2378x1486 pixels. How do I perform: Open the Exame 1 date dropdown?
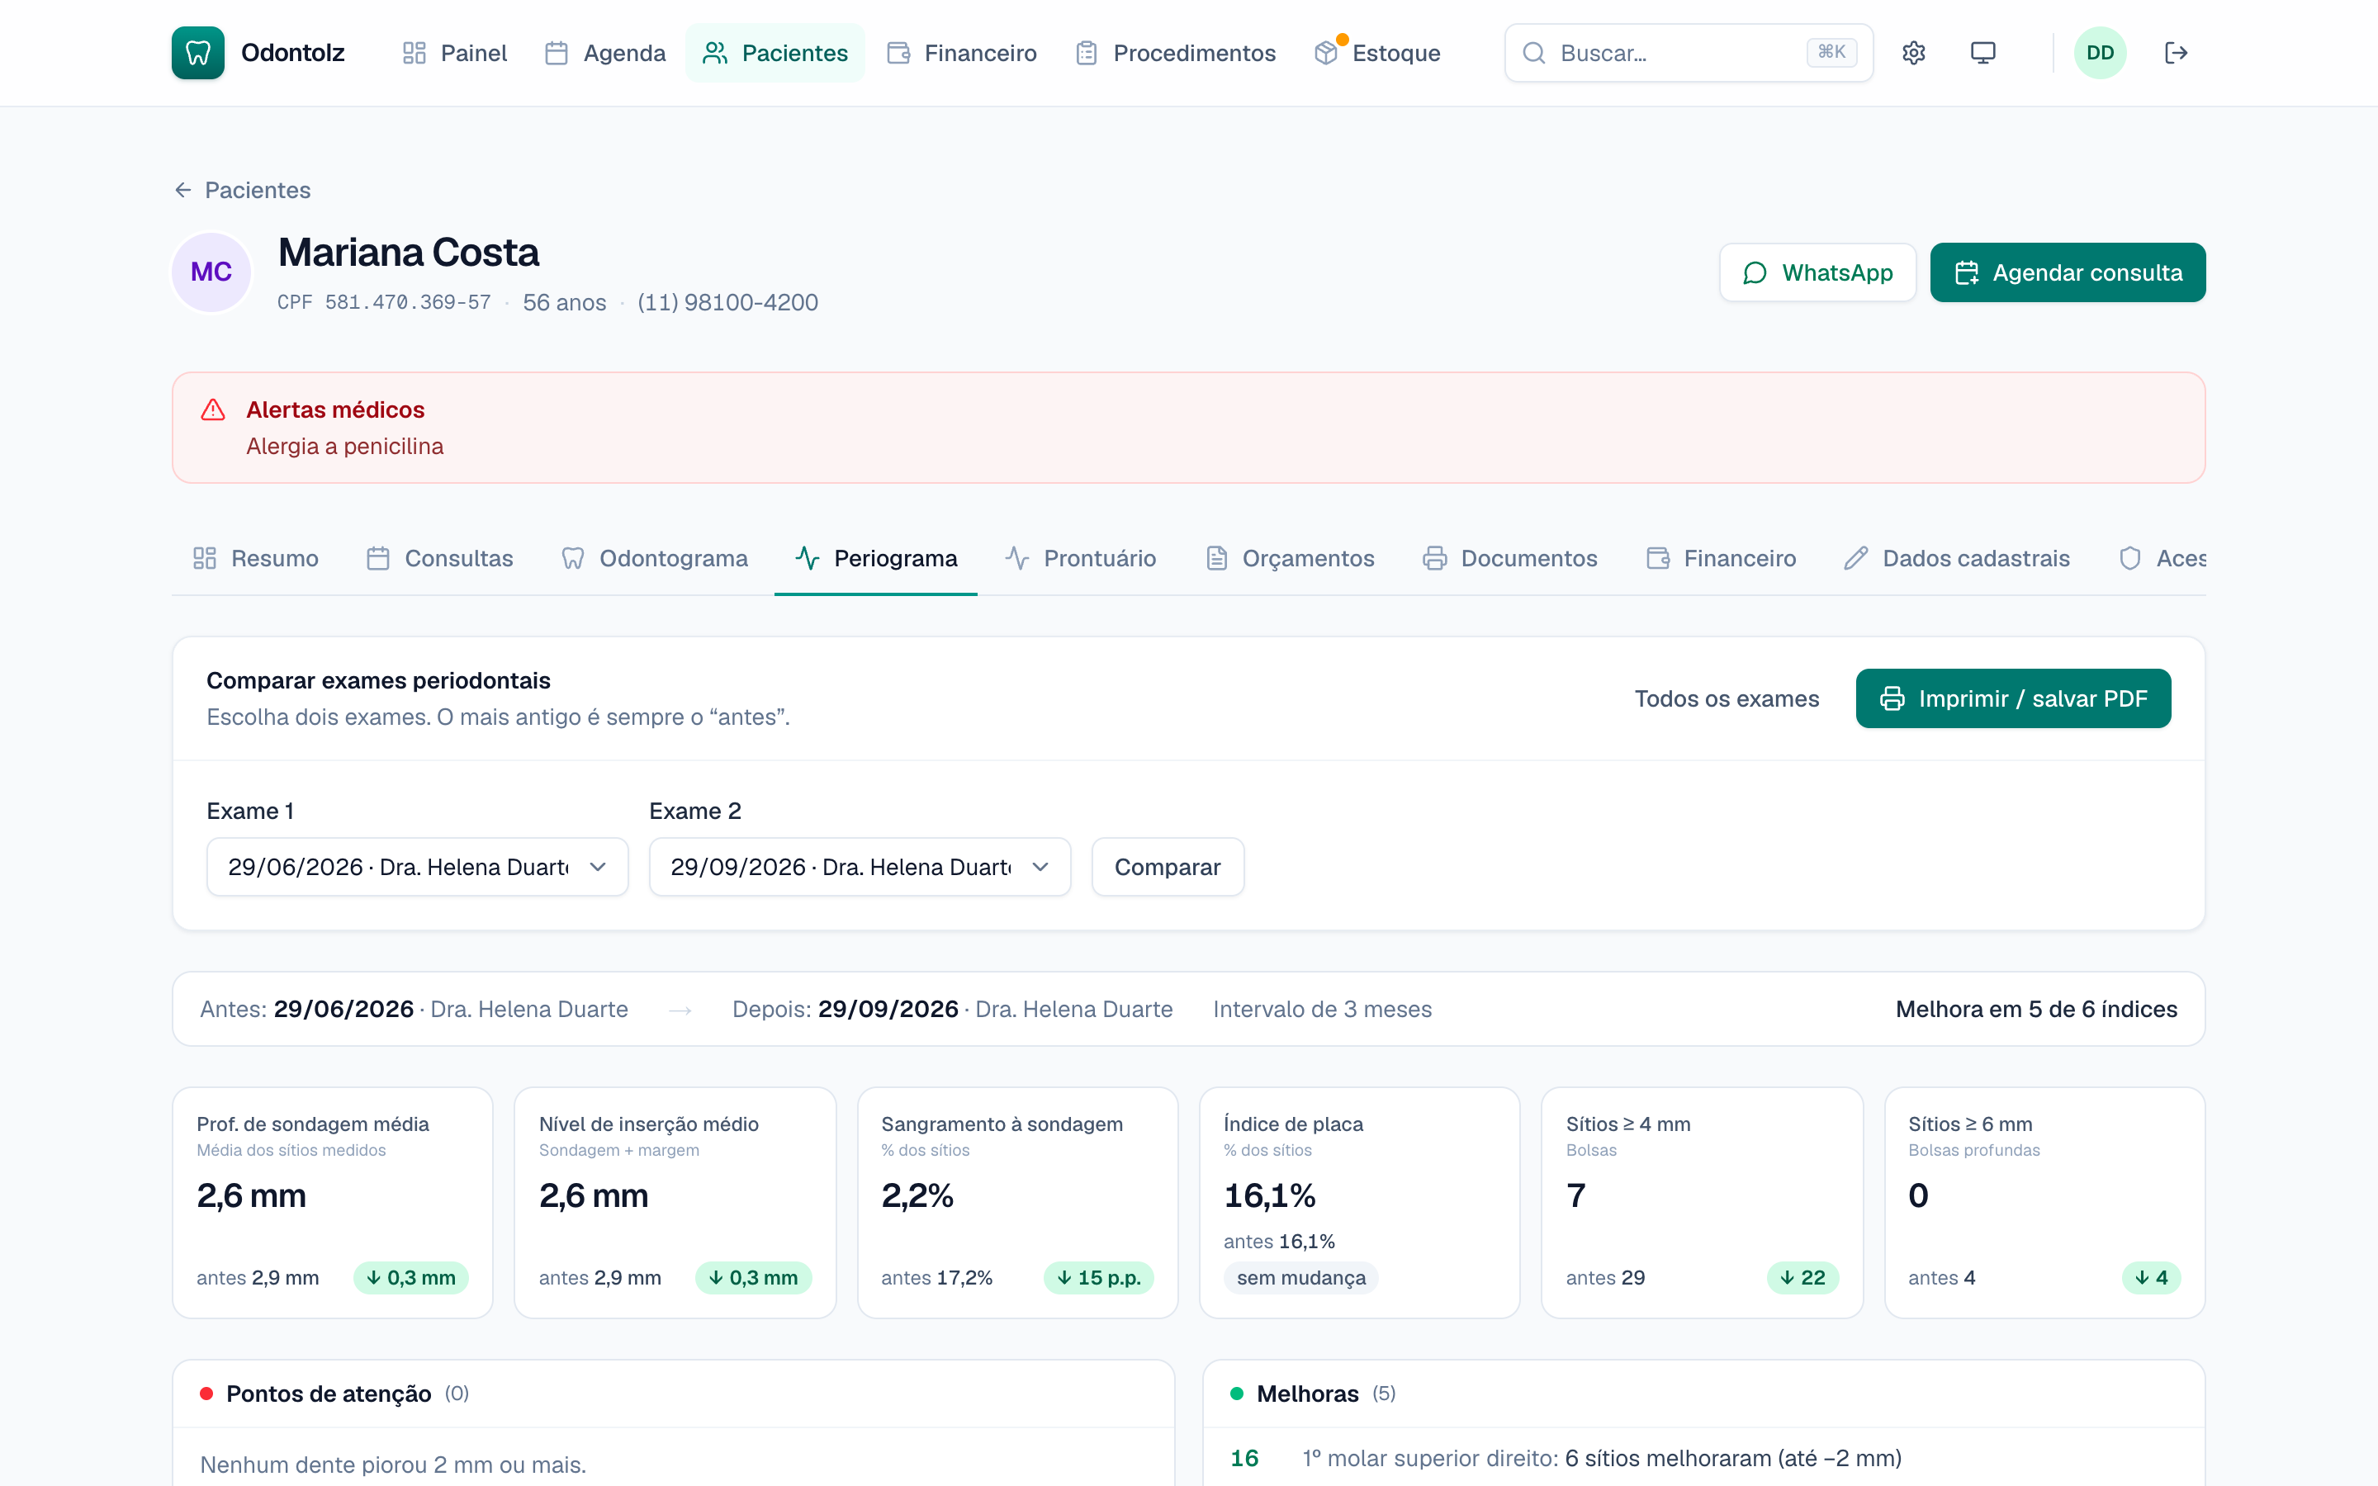point(417,867)
